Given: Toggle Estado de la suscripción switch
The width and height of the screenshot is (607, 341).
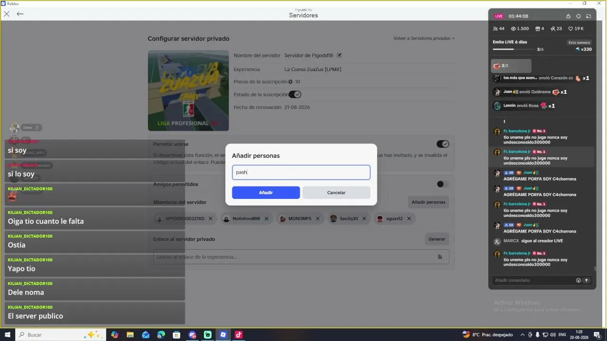Looking at the screenshot, I should 295,94.
